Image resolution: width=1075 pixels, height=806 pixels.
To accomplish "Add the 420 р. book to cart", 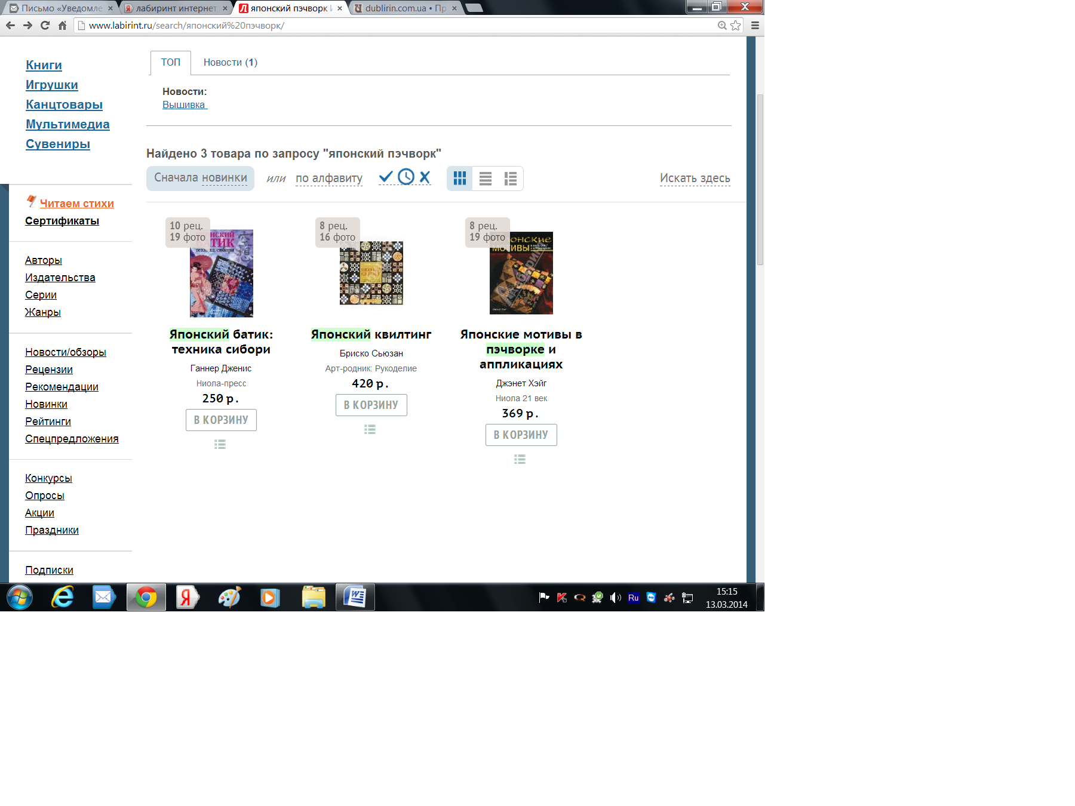I will coord(371,405).
